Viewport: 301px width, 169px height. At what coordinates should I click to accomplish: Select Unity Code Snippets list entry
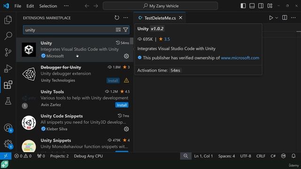(x=75, y=123)
